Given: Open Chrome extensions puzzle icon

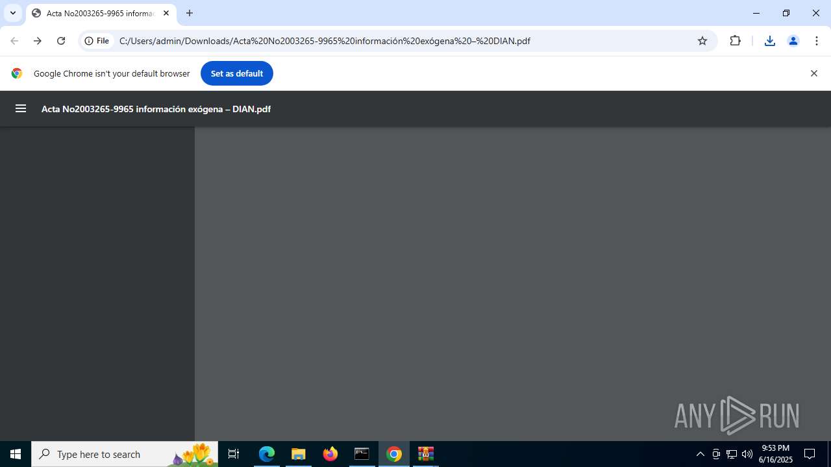Looking at the screenshot, I should click(736, 41).
